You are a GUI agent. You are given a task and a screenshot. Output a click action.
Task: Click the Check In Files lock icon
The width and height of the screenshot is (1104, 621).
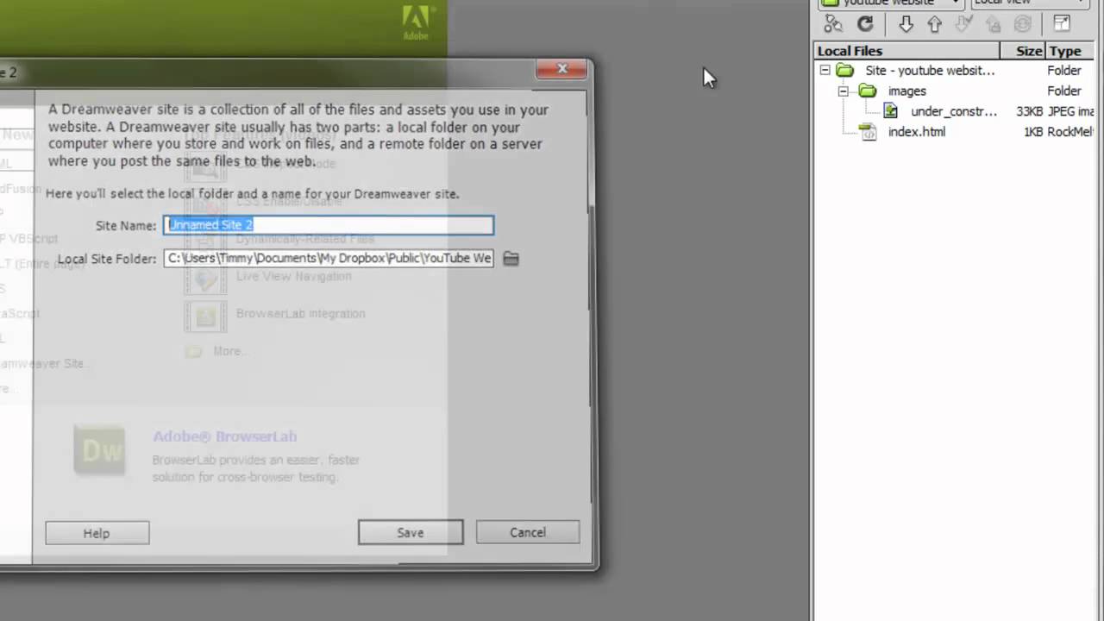point(994,25)
